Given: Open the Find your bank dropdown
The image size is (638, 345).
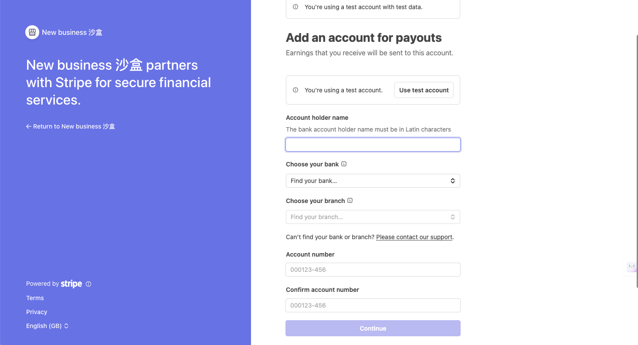Looking at the screenshot, I should point(373,181).
